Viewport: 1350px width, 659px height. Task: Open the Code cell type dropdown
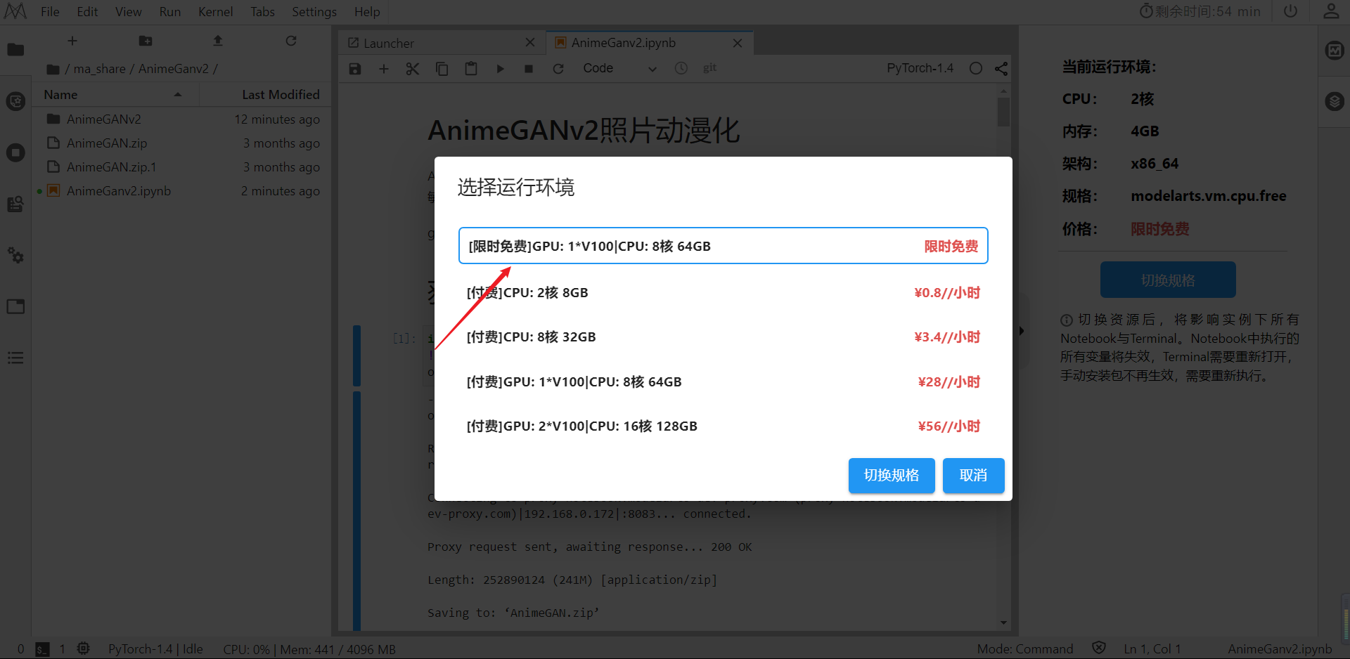[619, 68]
